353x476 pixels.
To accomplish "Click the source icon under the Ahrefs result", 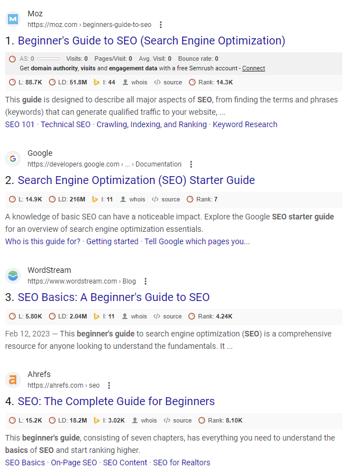I will (168, 420).
